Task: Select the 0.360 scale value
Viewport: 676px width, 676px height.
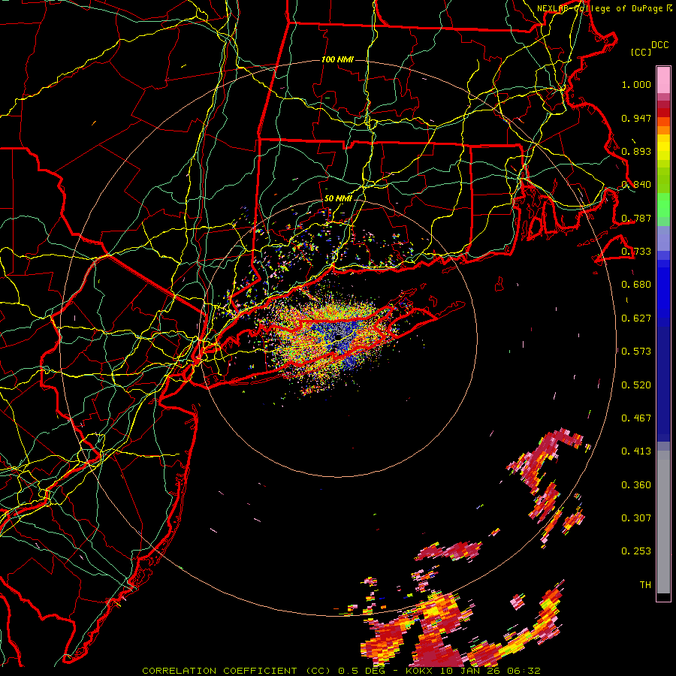Action: [x=636, y=485]
